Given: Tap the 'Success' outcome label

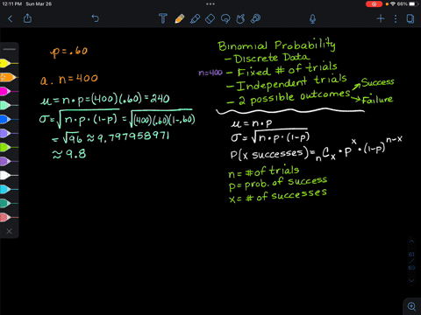Looking at the screenshot, I should (x=377, y=82).
